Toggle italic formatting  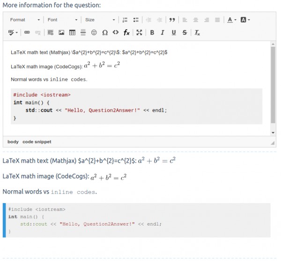point(163,32)
